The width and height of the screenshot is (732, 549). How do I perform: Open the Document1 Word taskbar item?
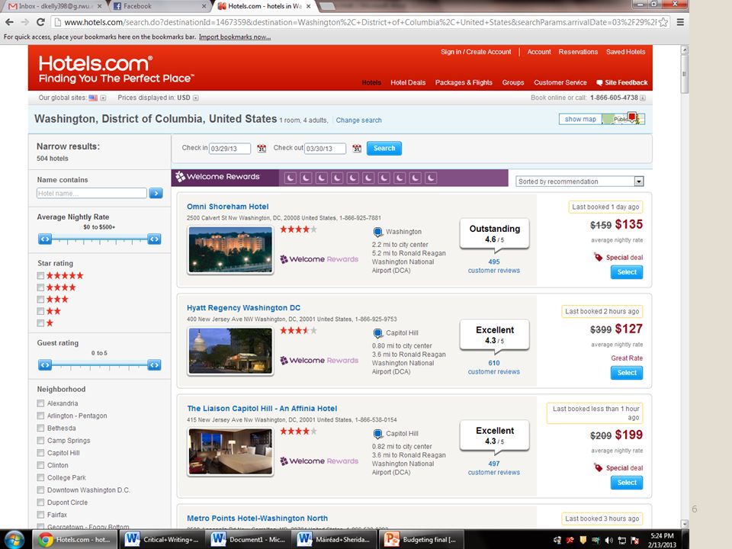click(250, 540)
